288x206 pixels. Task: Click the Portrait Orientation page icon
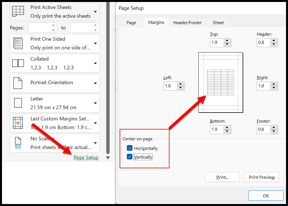(18, 83)
